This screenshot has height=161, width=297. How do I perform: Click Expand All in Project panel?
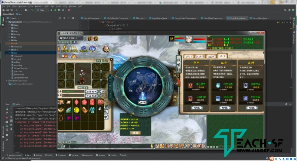[64, 18]
